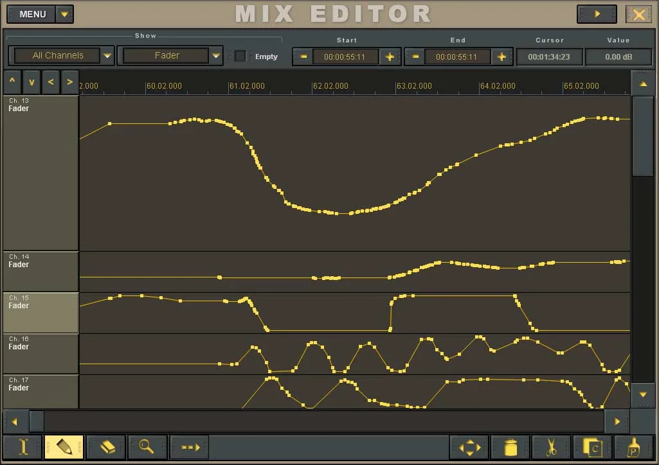Click the horizontal scrollbar right arrow
The height and width of the screenshot is (465, 659).
point(617,422)
